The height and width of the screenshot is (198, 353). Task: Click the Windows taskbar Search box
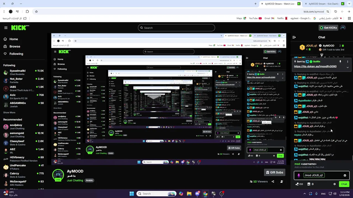tap(156, 194)
